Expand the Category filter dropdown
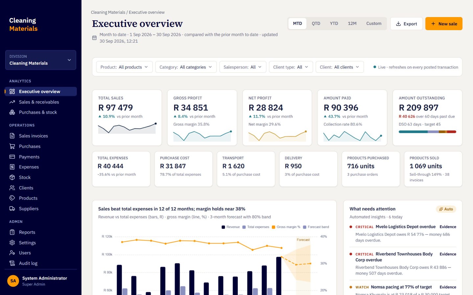 pos(186,67)
